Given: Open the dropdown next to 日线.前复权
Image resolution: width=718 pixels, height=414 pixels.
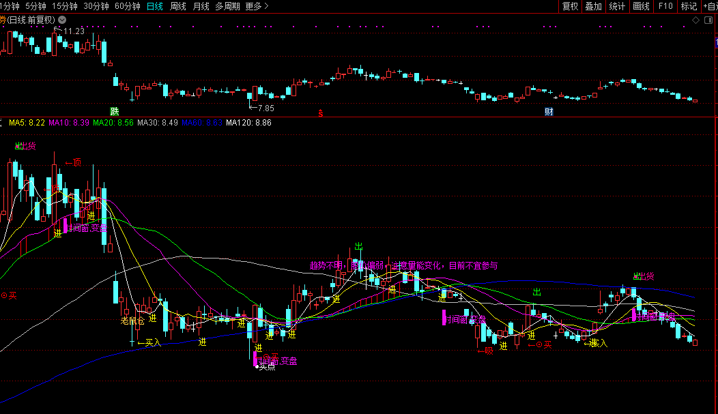Looking at the screenshot, I should (x=63, y=20).
